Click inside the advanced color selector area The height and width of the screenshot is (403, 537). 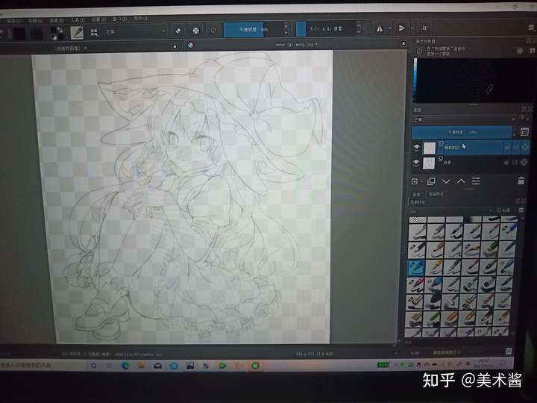474,81
